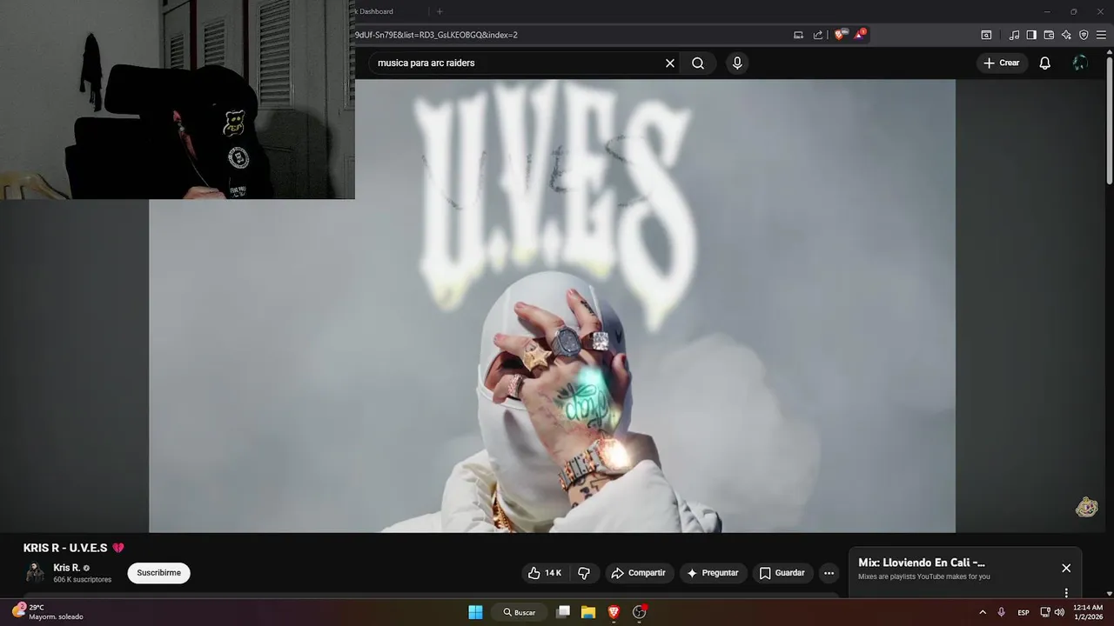
Task: Open more actions three-dot menu
Action: (x=829, y=573)
